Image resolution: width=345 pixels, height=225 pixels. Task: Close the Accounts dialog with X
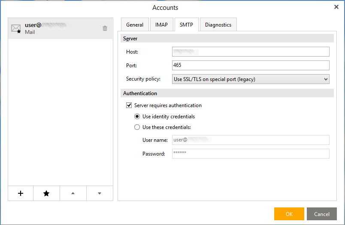point(336,7)
